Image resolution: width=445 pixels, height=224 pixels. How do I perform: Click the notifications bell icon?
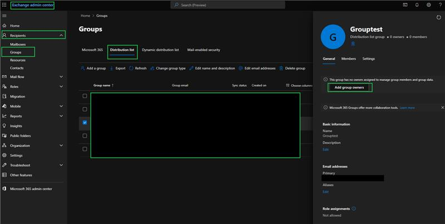point(417,5)
